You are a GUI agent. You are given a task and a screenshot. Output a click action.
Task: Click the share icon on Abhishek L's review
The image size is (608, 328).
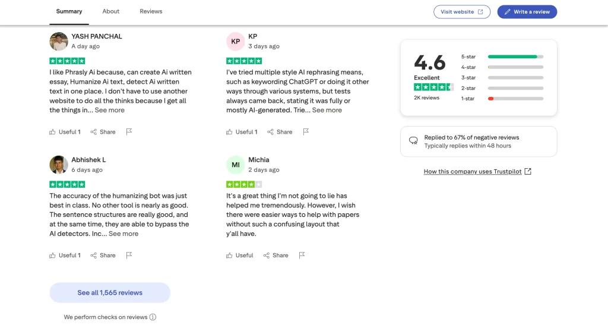[x=94, y=256]
